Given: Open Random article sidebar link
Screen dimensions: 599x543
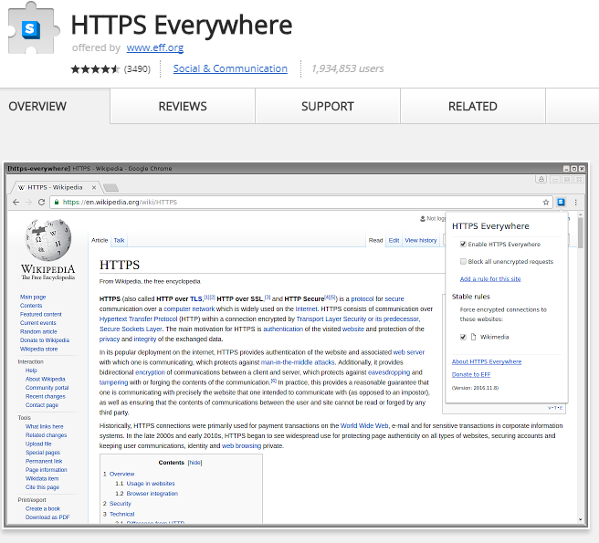Looking at the screenshot, I should click(x=38, y=332).
